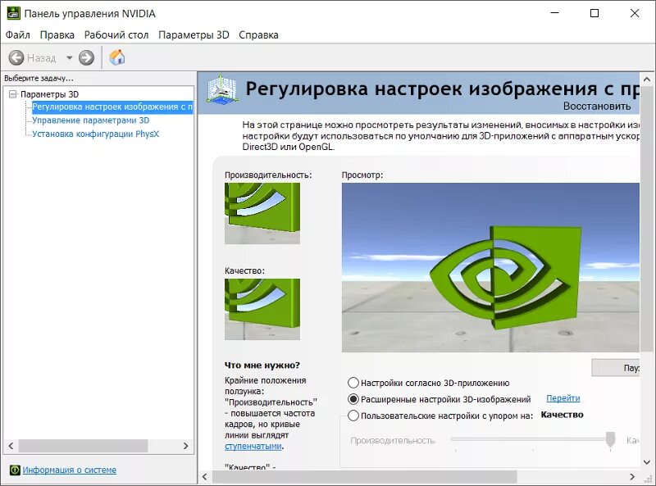Select Регулировка настроек изображения tree item

(112, 107)
